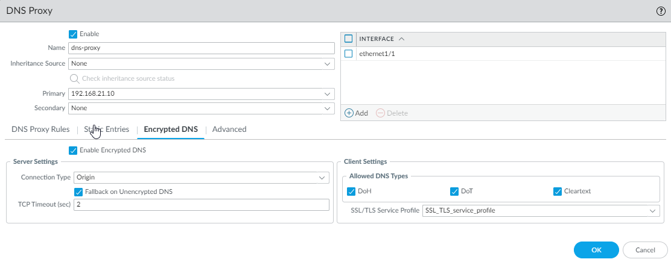Open the help question mark icon
Image resolution: width=671 pixels, height=265 pixels.
[x=661, y=11]
